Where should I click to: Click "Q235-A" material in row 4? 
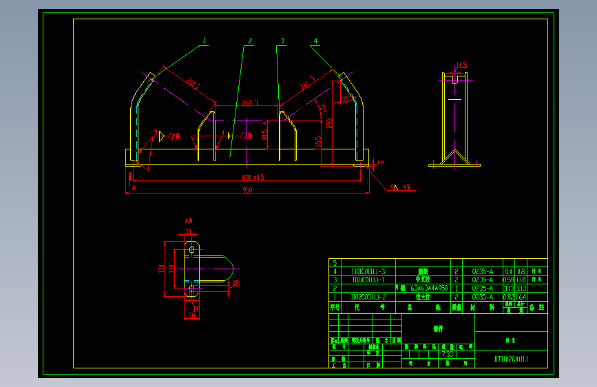[x=483, y=271]
